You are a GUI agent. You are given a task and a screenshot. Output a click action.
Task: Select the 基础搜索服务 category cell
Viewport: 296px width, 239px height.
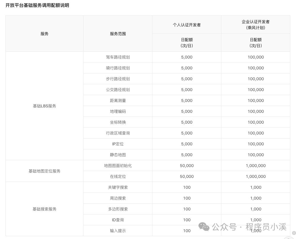[44, 209]
